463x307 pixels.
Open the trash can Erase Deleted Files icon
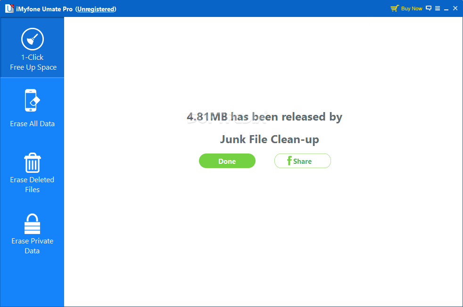click(x=33, y=162)
